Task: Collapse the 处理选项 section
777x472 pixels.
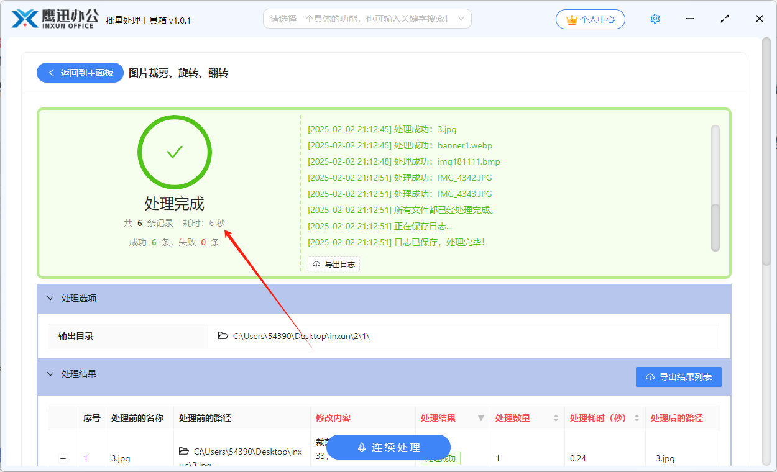Action: pos(50,298)
